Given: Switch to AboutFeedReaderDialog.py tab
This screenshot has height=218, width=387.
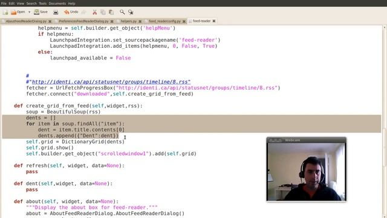Looking at the screenshot, I should coord(26,21).
